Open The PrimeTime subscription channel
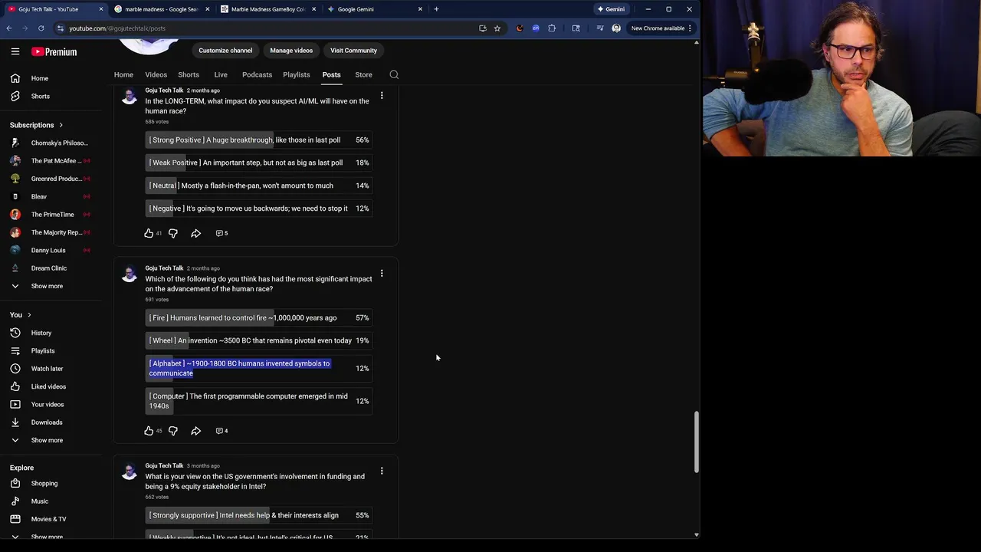The image size is (981, 552). tap(52, 215)
